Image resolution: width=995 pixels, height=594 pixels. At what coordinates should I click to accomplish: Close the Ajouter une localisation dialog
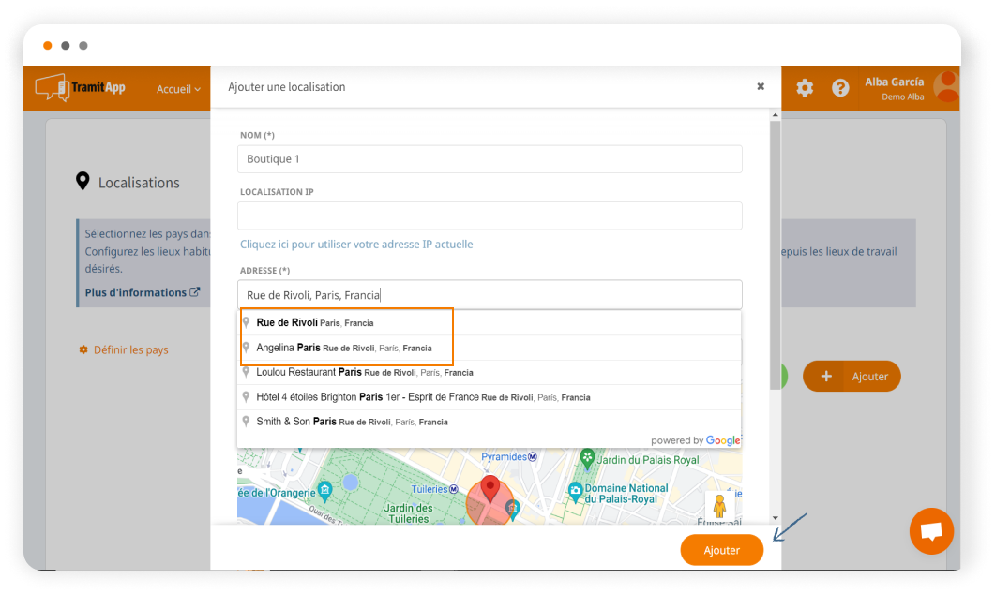pos(761,86)
